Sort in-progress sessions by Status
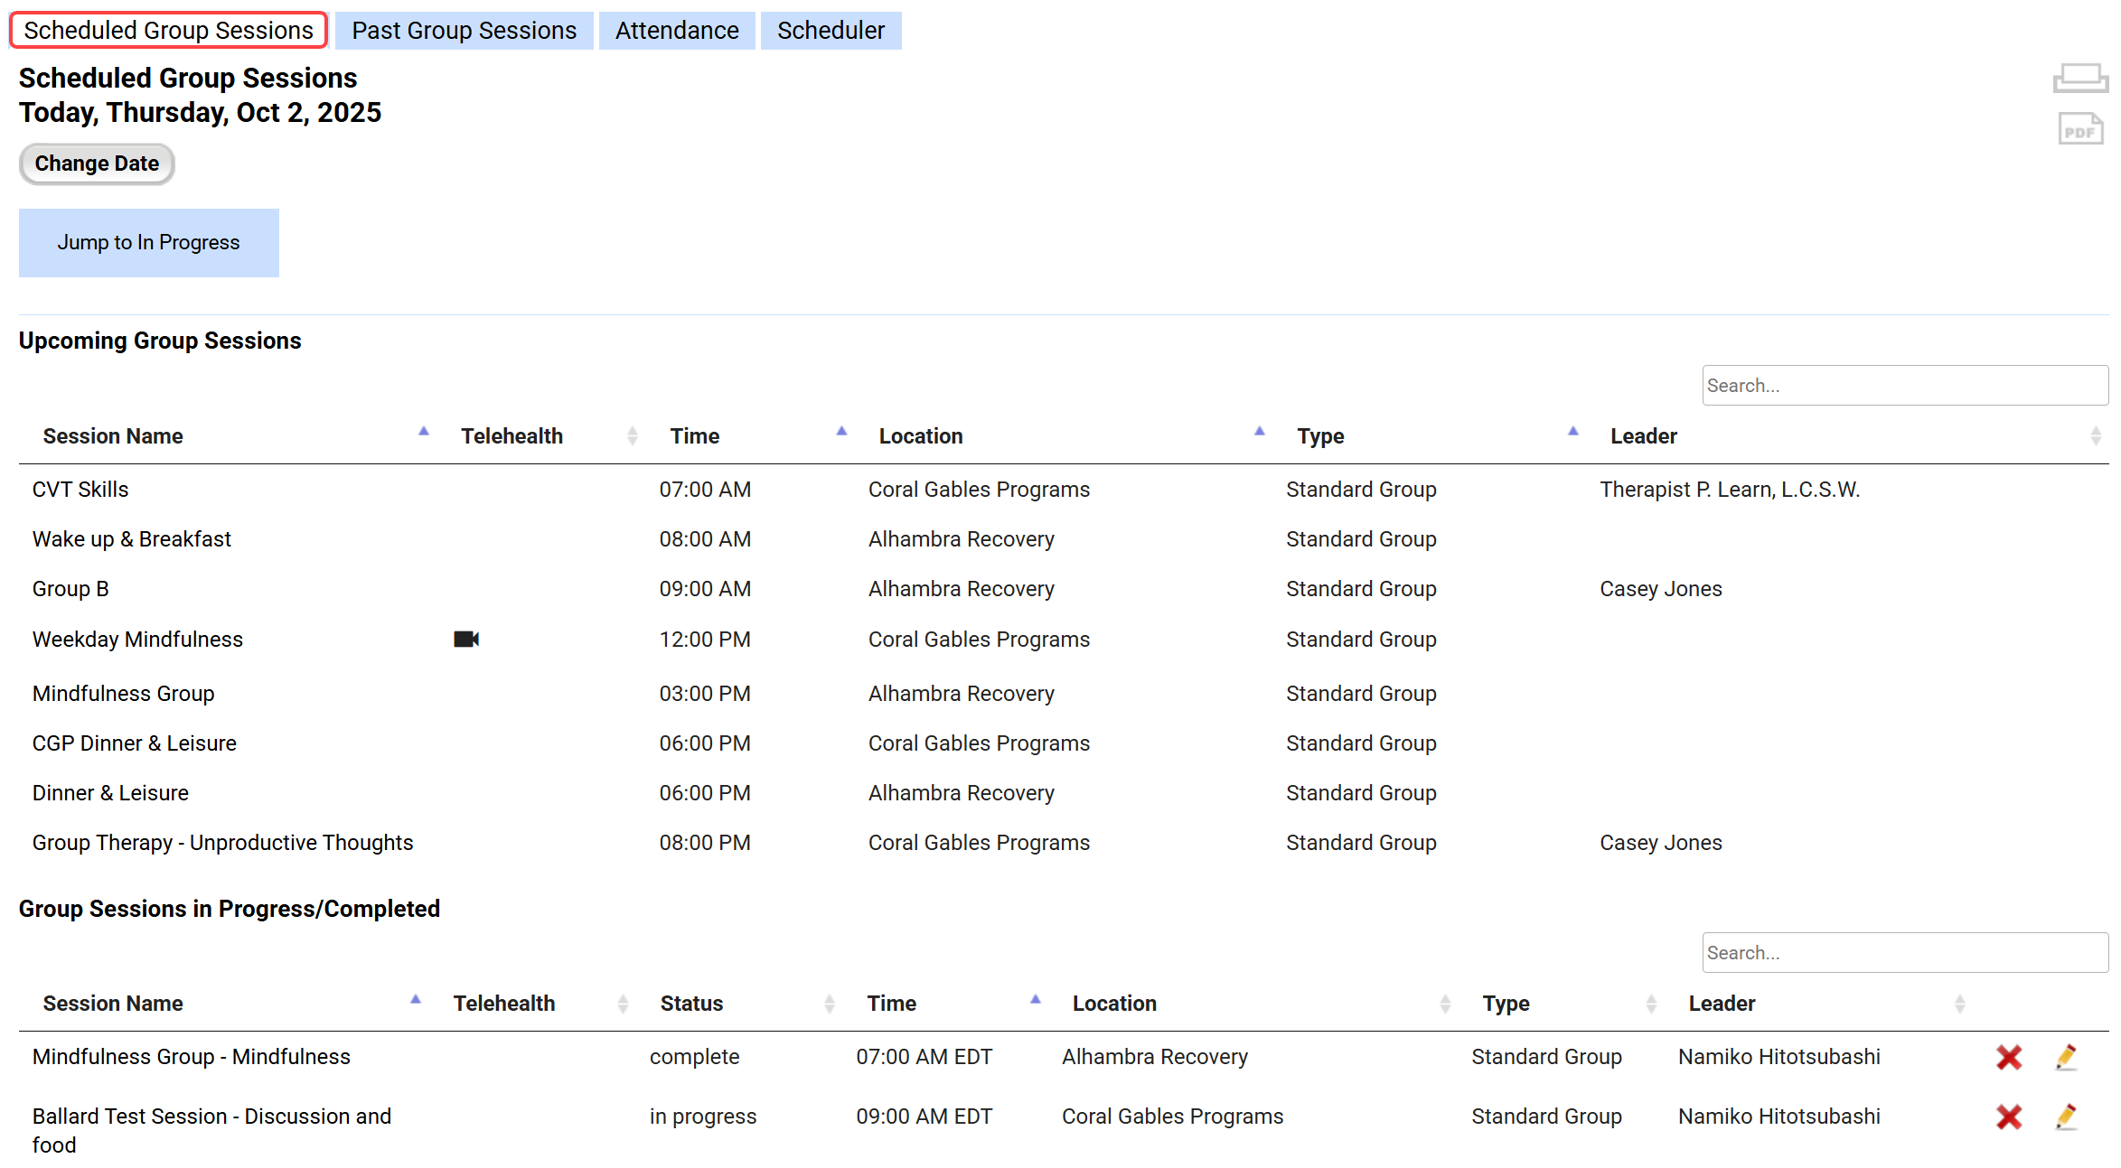Screen dimensions: 2121x1168 click(x=691, y=1004)
